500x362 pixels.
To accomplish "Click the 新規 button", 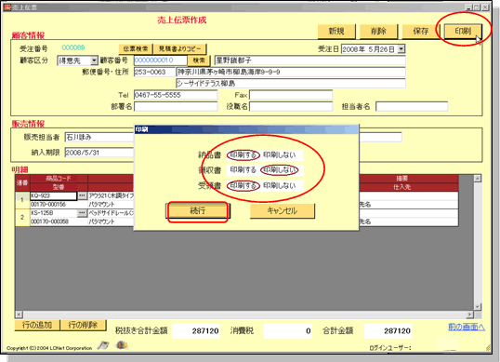I will [x=336, y=32].
